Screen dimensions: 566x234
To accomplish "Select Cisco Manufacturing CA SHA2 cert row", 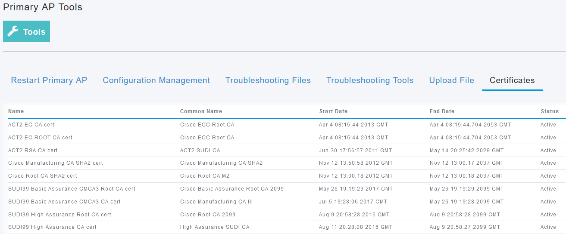I will click(x=55, y=163).
